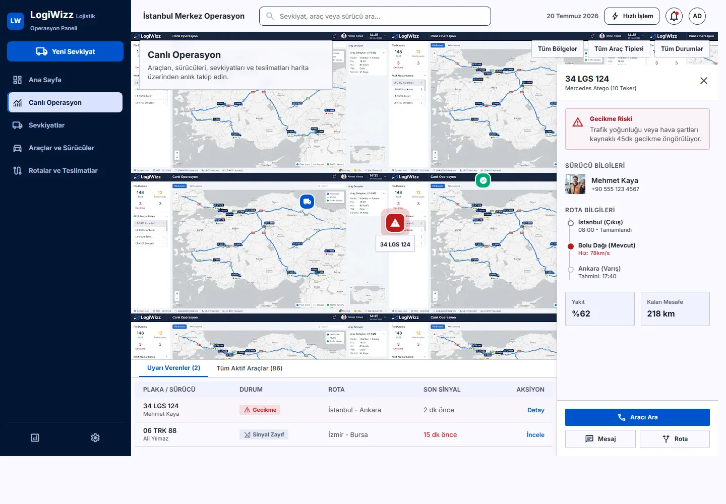Select the blue truck marker on map

click(307, 202)
